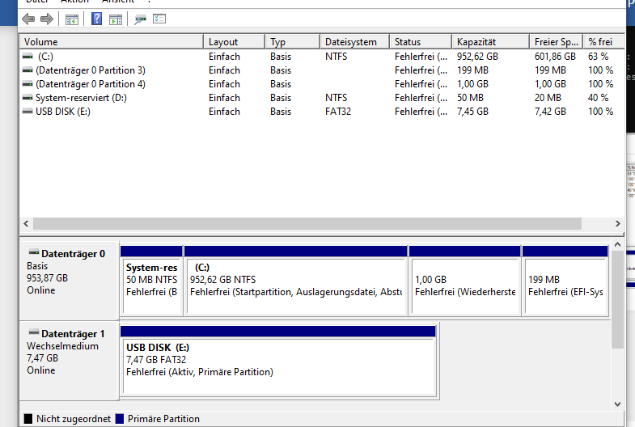Click the disk view's scroll down arrow
This screenshot has width=635, height=427.
pyautogui.click(x=617, y=404)
